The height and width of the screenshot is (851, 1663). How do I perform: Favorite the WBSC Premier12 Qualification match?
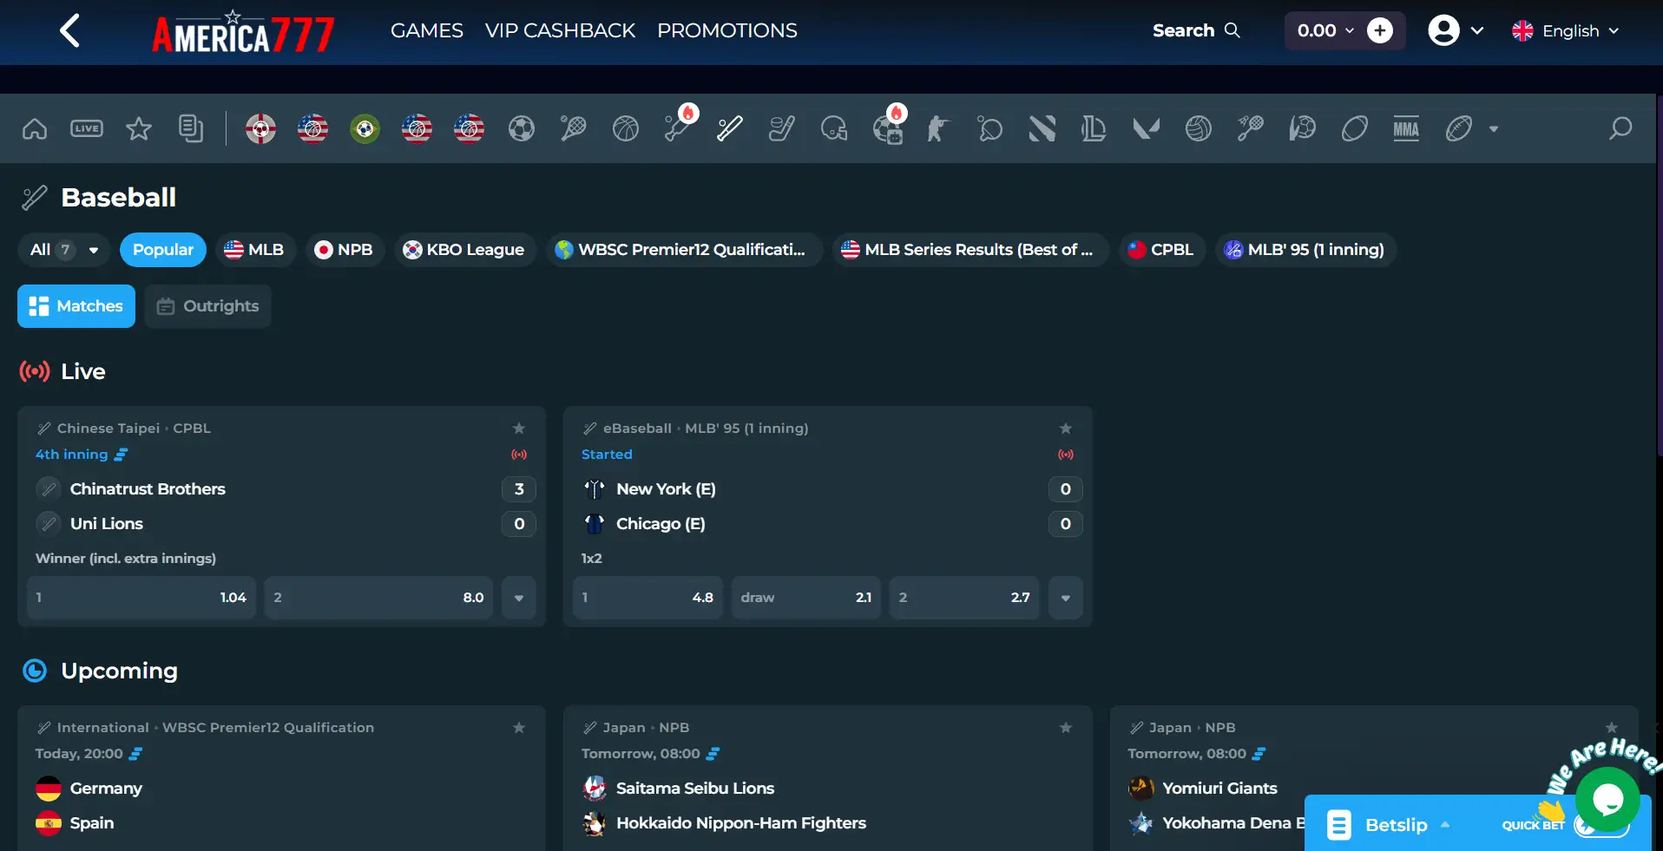pyautogui.click(x=519, y=727)
